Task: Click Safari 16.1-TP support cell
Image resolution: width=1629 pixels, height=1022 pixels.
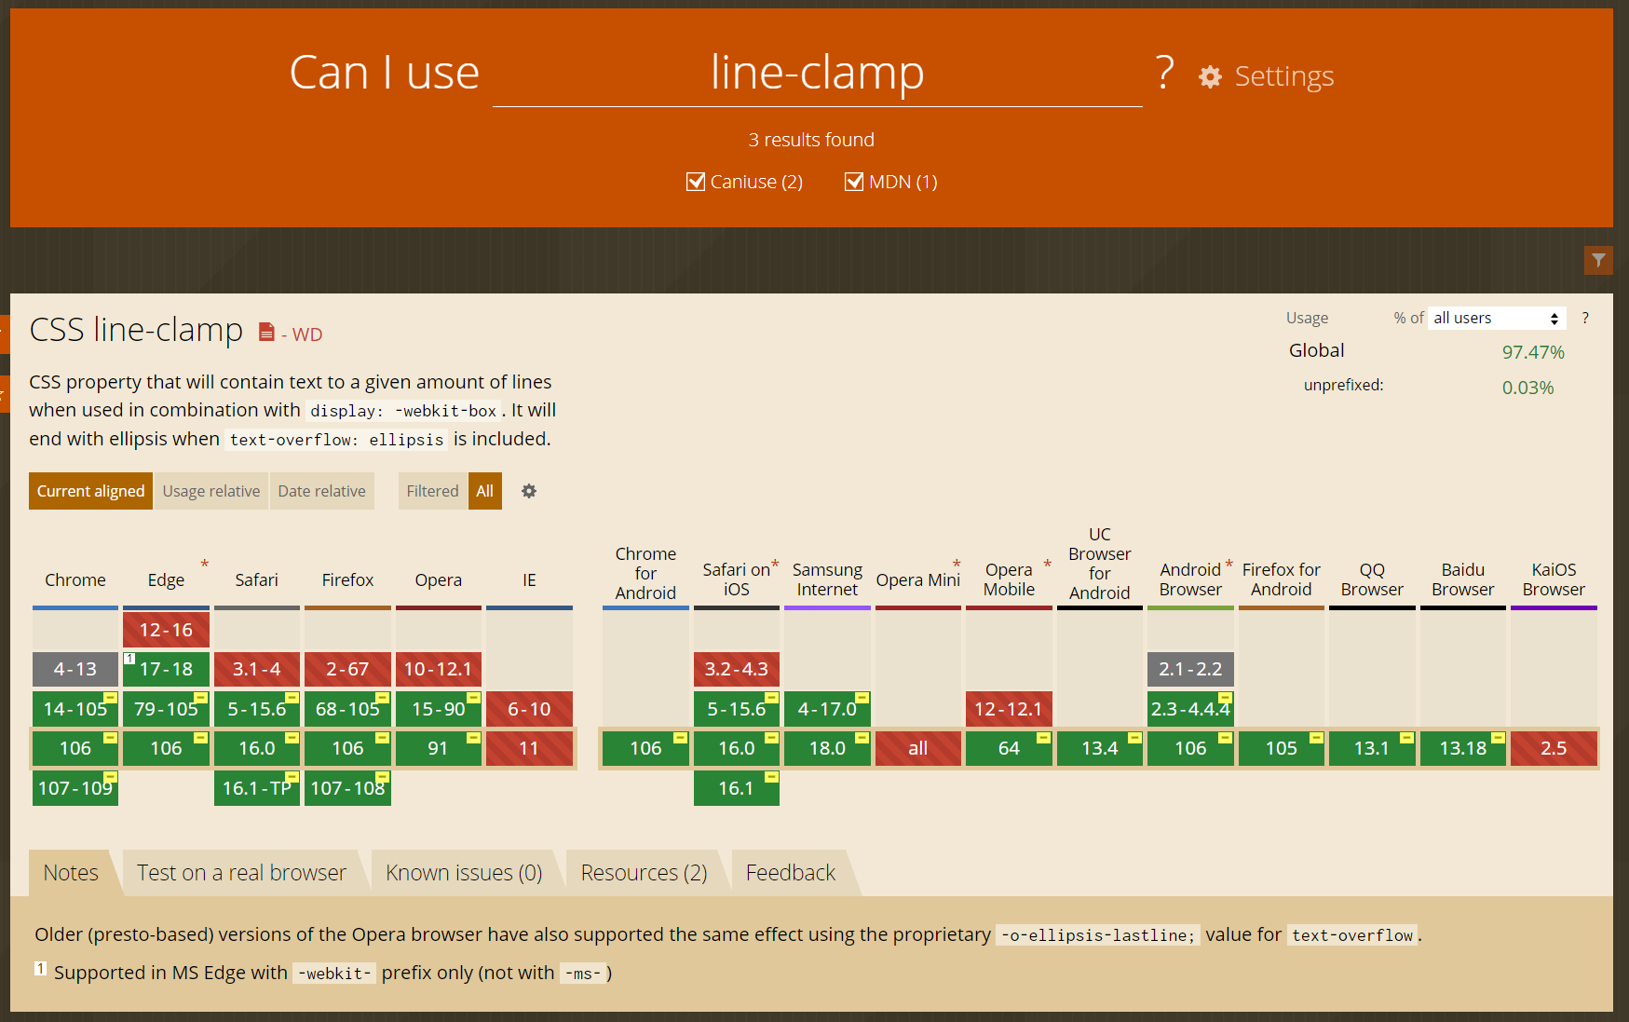Action: [x=257, y=788]
